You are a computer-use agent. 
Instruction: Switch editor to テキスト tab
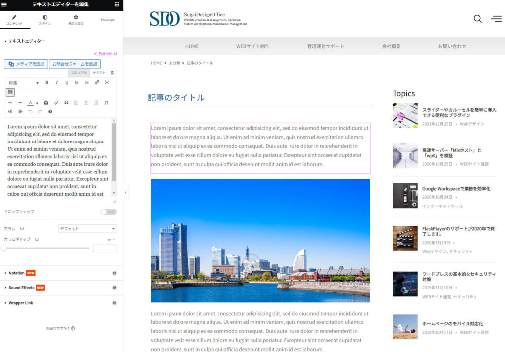tap(99, 73)
